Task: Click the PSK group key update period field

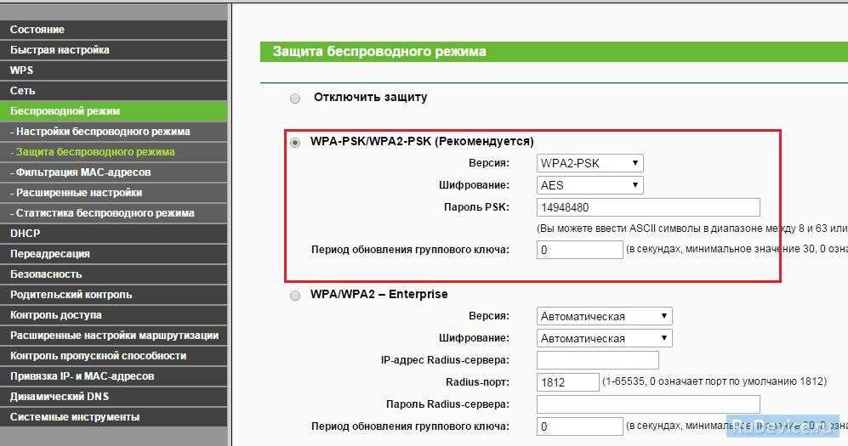Action: tap(579, 250)
